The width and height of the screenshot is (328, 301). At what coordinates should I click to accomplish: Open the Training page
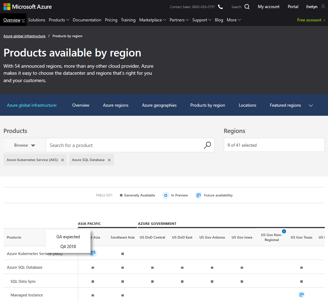(x=128, y=20)
